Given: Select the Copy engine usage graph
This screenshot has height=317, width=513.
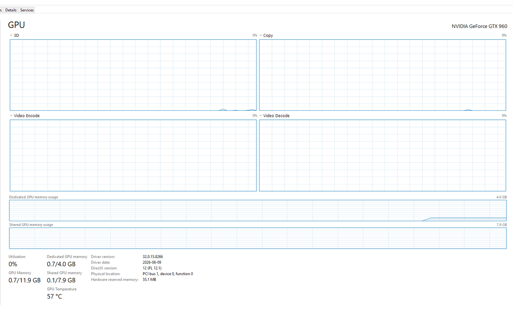Looking at the screenshot, I should point(383,75).
